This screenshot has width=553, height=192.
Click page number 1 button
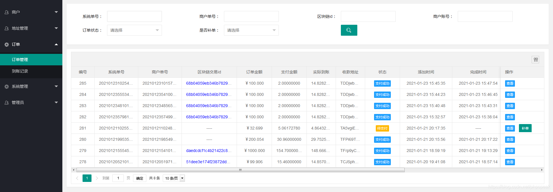pyautogui.click(x=87, y=178)
